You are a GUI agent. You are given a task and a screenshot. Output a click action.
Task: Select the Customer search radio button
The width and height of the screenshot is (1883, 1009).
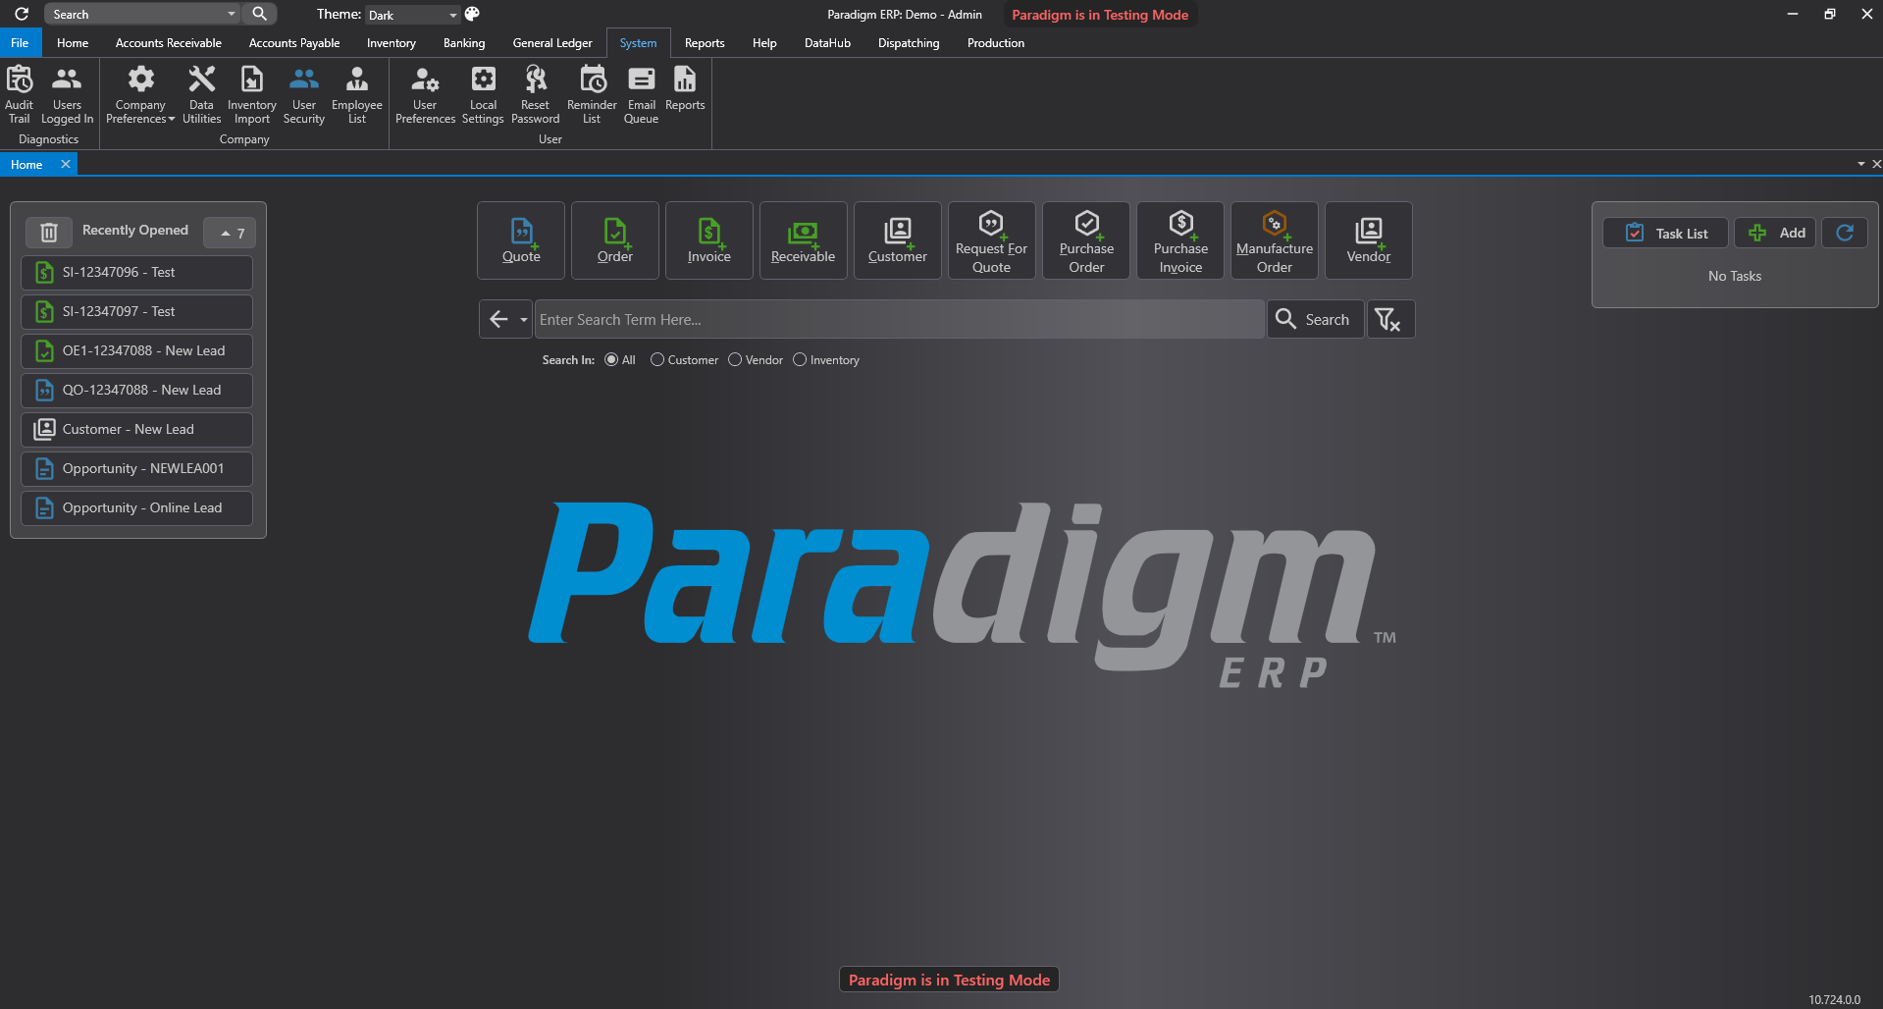click(657, 360)
